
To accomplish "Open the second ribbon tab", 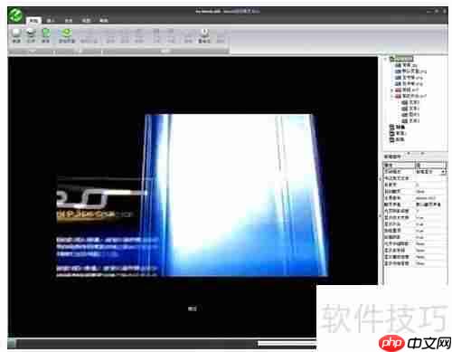I will [x=51, y=21].
